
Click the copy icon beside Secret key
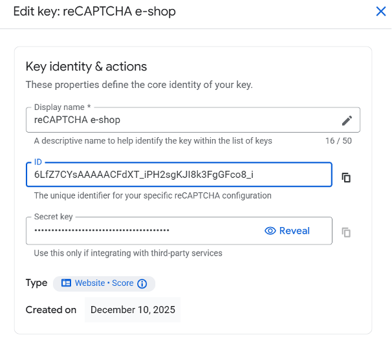point(346,232)
